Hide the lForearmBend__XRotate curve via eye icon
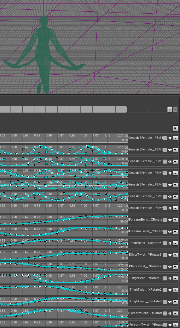This screenshot has width=180, height=328. click(170, 220)
